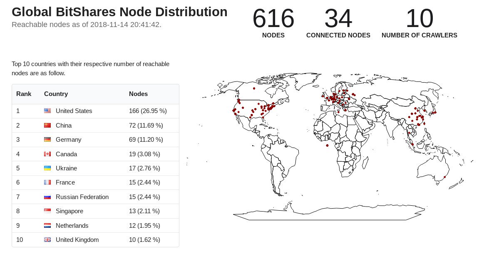489x261 pixels.
Task: Click the France flag icon
Action: tap(47, 182)
